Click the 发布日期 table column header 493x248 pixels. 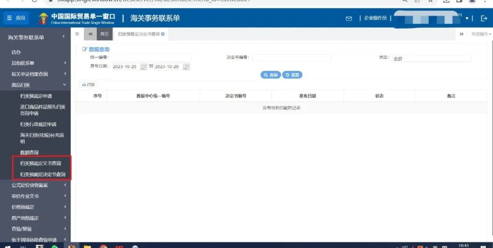pyautogui.click(x=308, y=96)
